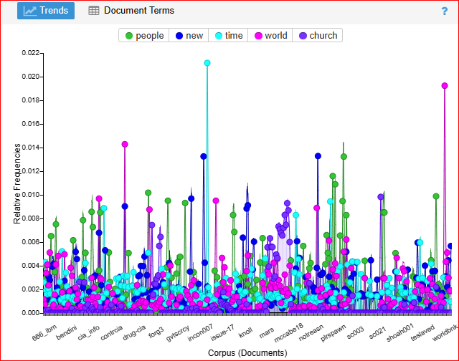Click the 'knoll' document axis label
Image resolution: width=459 pixels, height=361 pixels.
coord(245,332)
